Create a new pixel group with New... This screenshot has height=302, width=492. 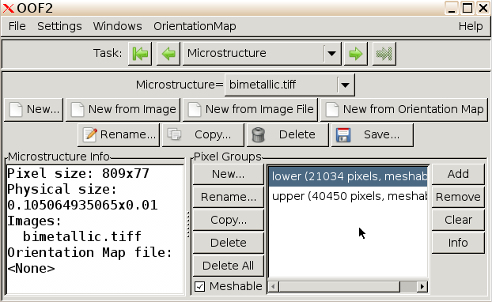coord(229,174)
